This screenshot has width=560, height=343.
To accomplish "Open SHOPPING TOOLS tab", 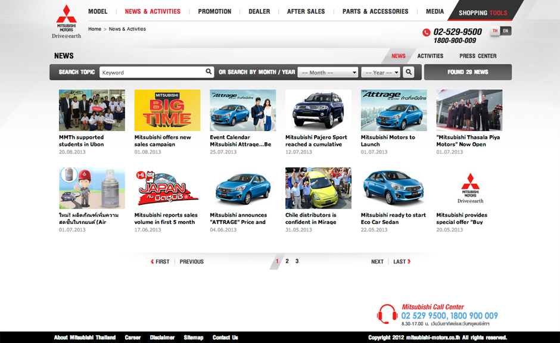I will tap(483, 13).
